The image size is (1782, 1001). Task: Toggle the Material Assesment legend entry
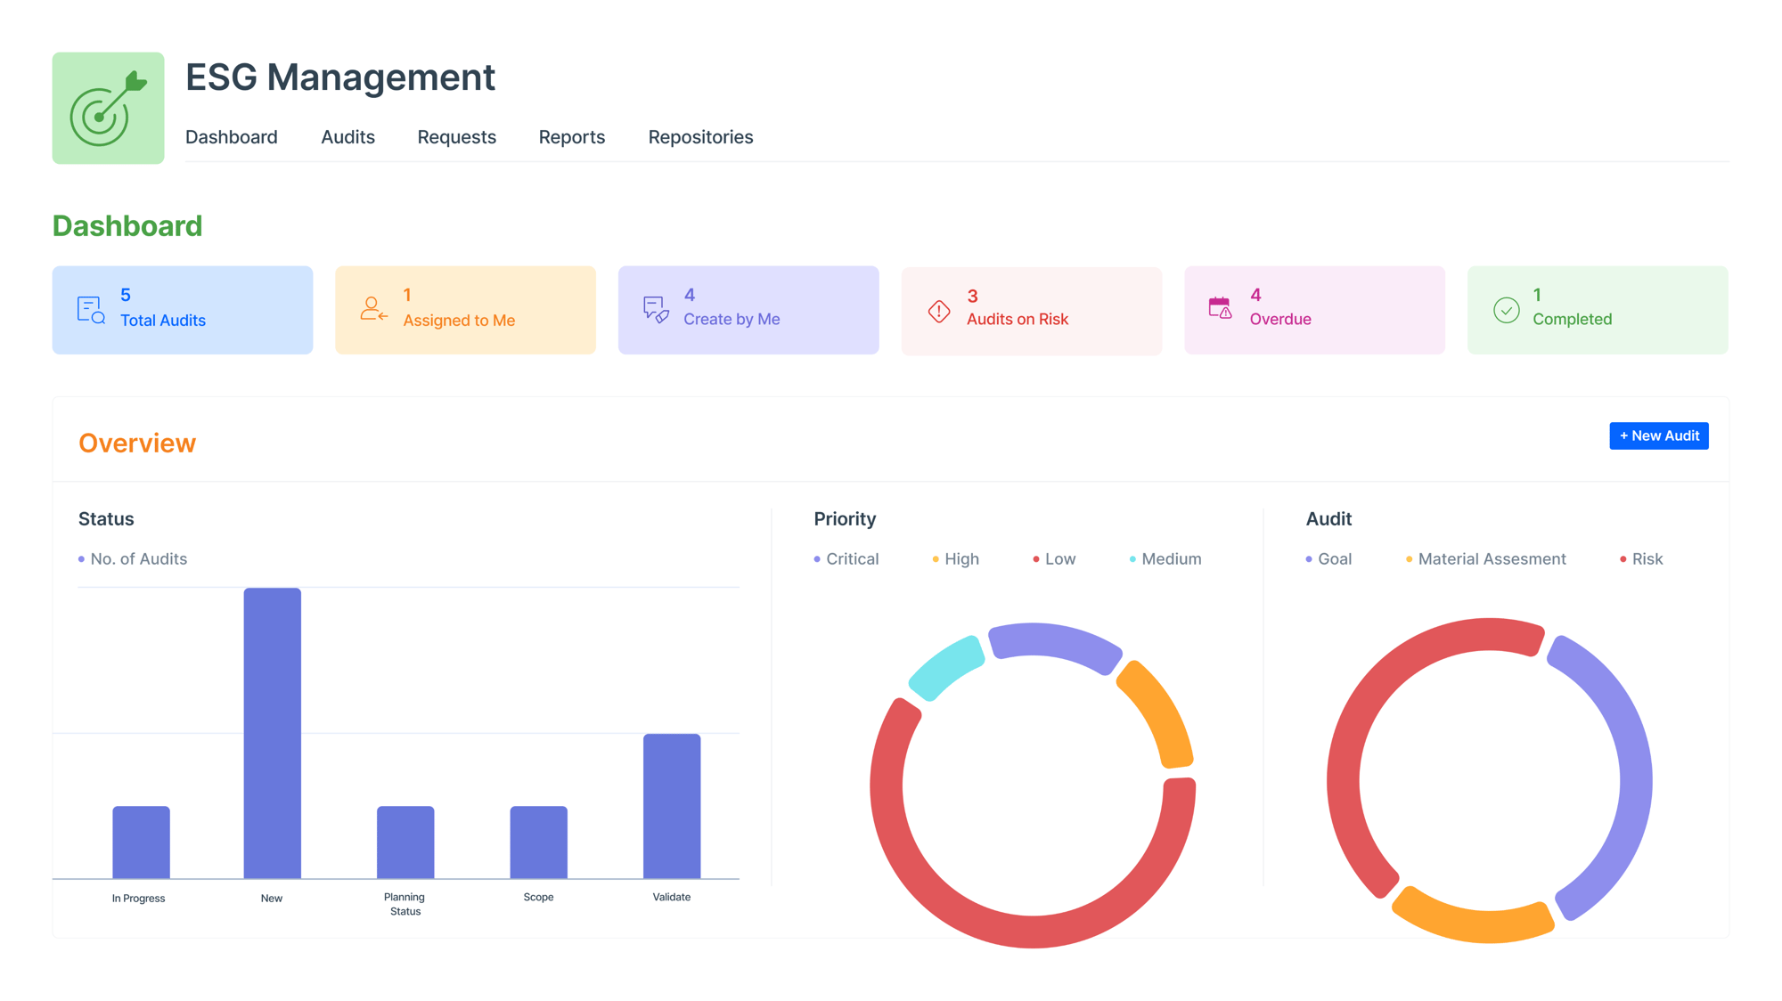click(1485, 559)
